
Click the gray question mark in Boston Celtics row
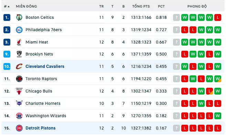(x=176, y=17)
